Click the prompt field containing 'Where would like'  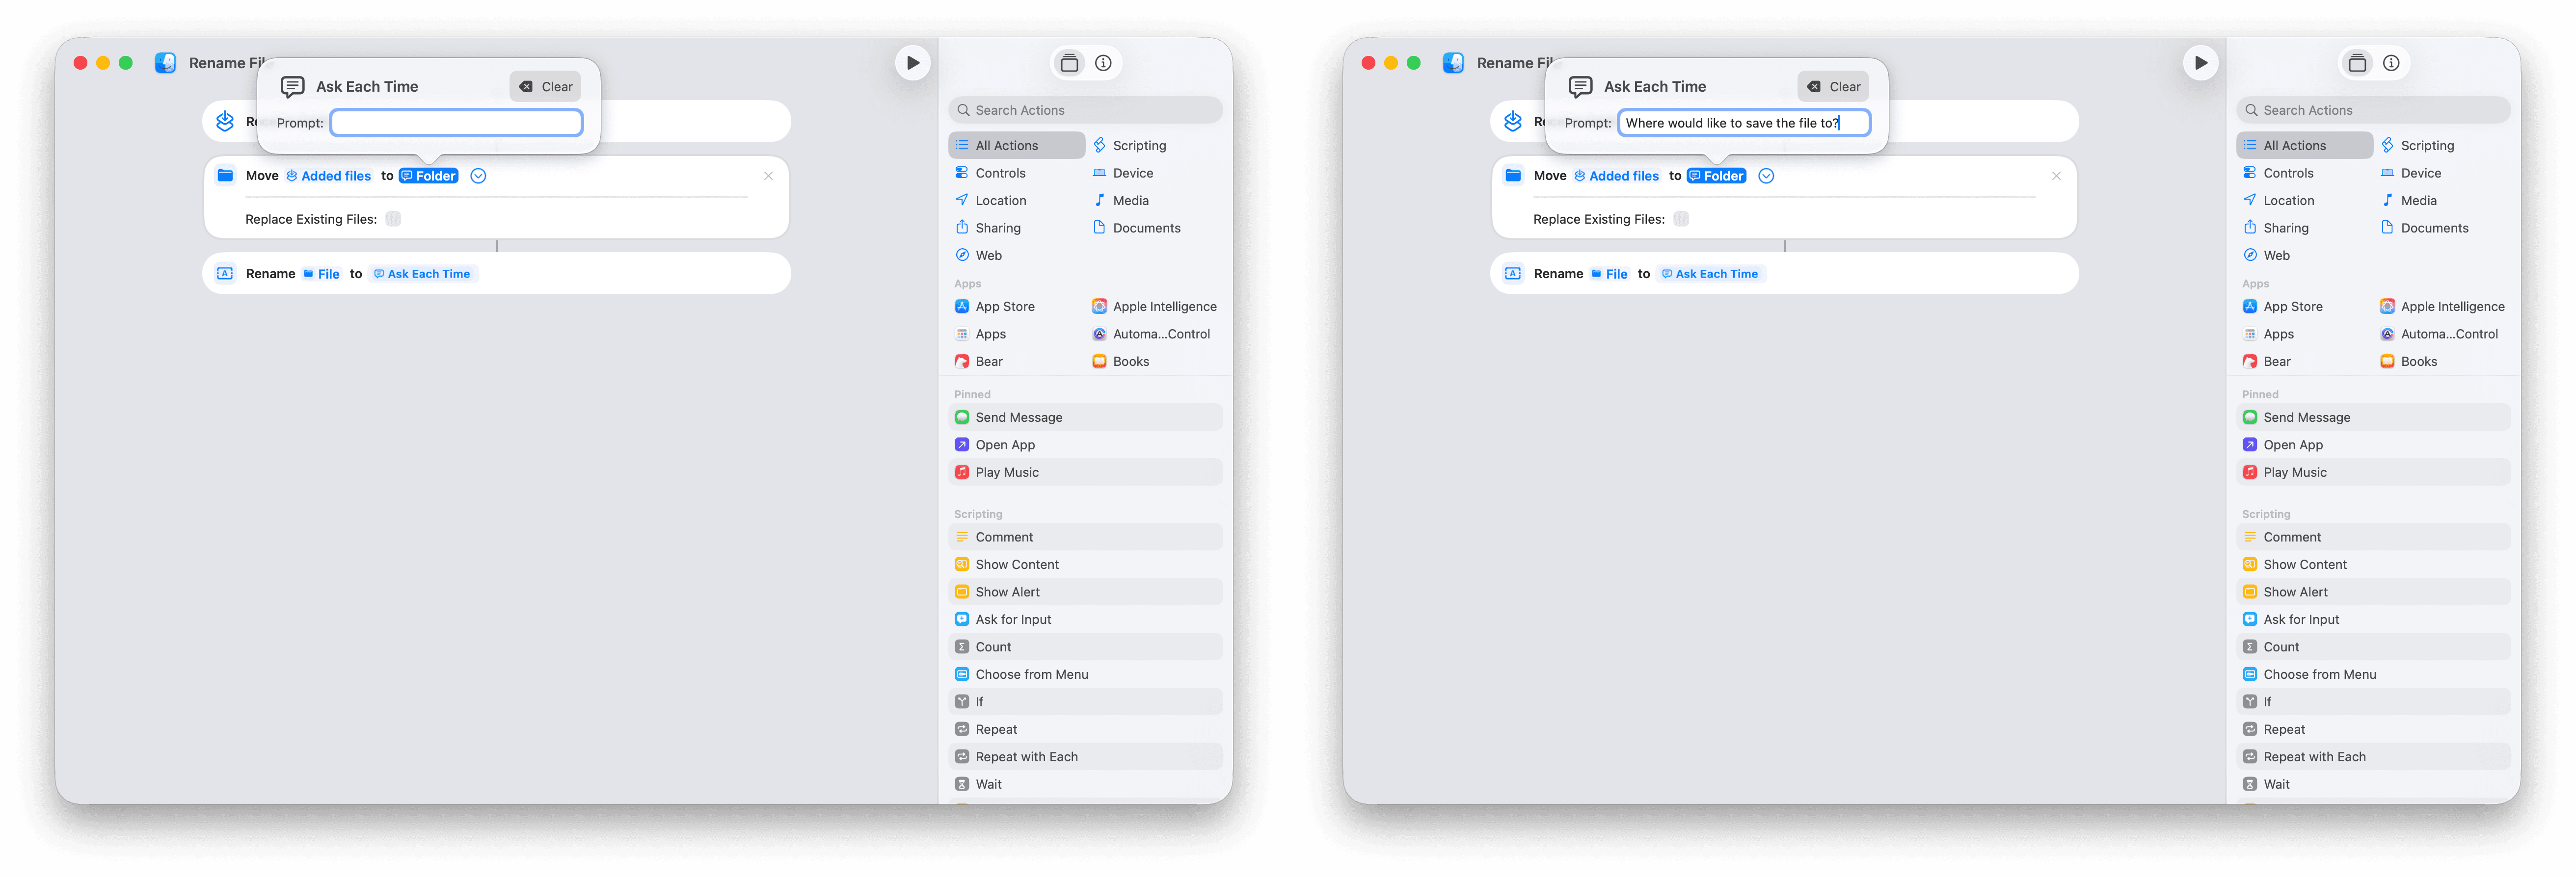pyautogui.click(x=1743, y=123)
